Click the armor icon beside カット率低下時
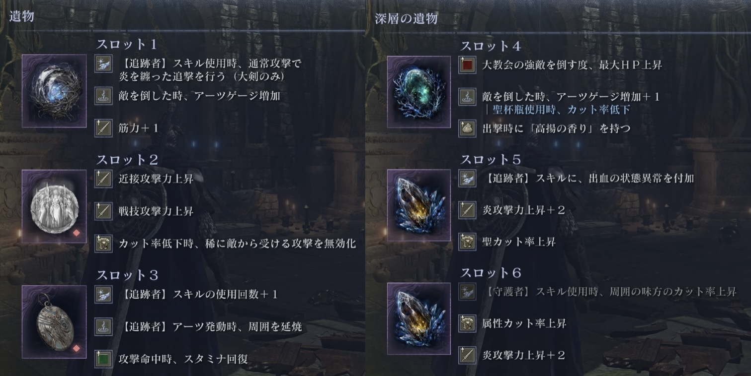The width and height of the screenshot is (751, 376). (103, 244)
